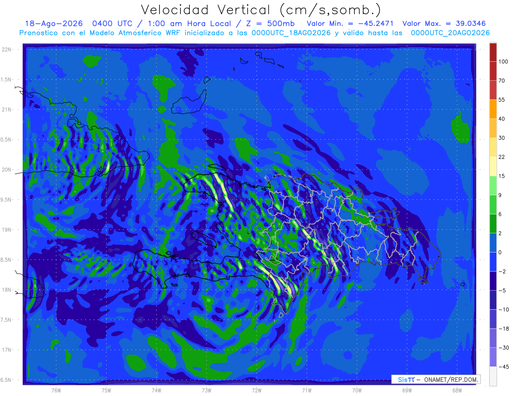Select the bright blue swatch between -2 and 0
This screenshot has height=396, width=513.
tap(493, 261)
